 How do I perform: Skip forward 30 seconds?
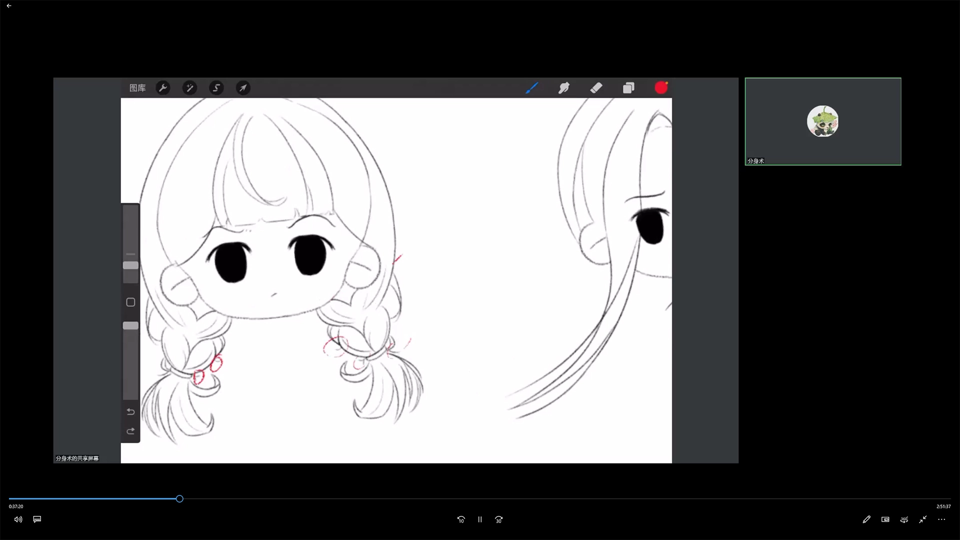[498, 519]
